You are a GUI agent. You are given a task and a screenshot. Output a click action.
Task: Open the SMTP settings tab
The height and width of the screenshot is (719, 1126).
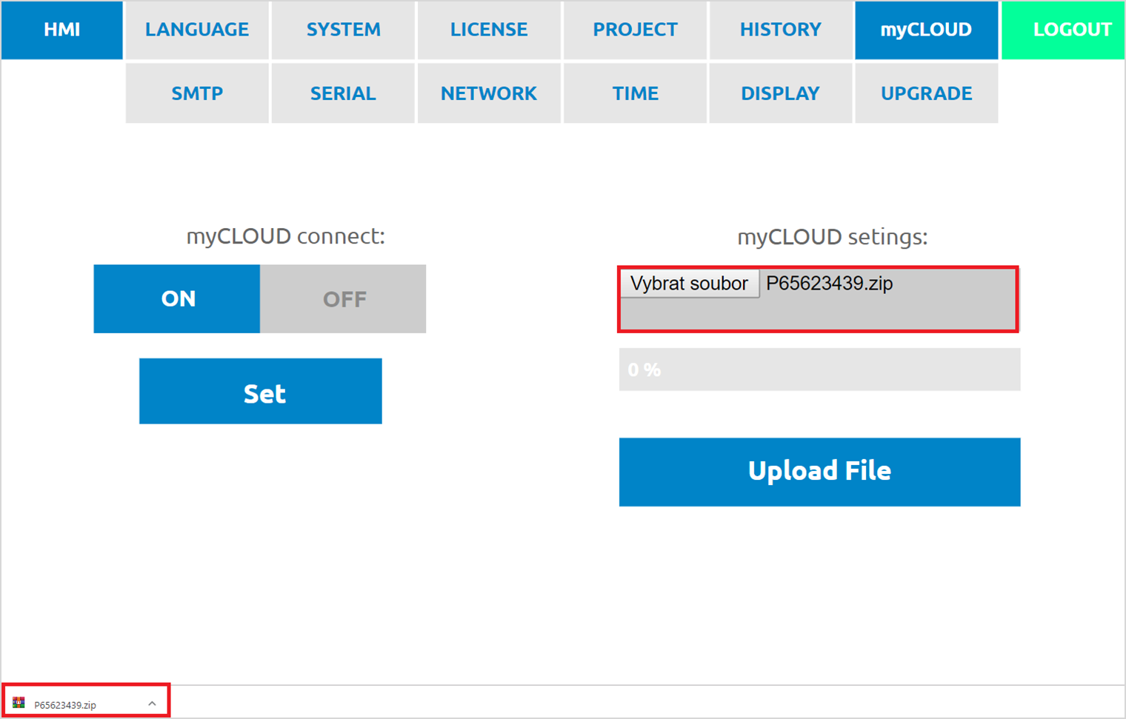coord(197,93)
